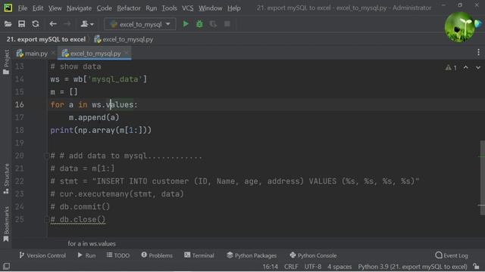Open the Python Console tool window
485x272 pixels.
(313, 255)
